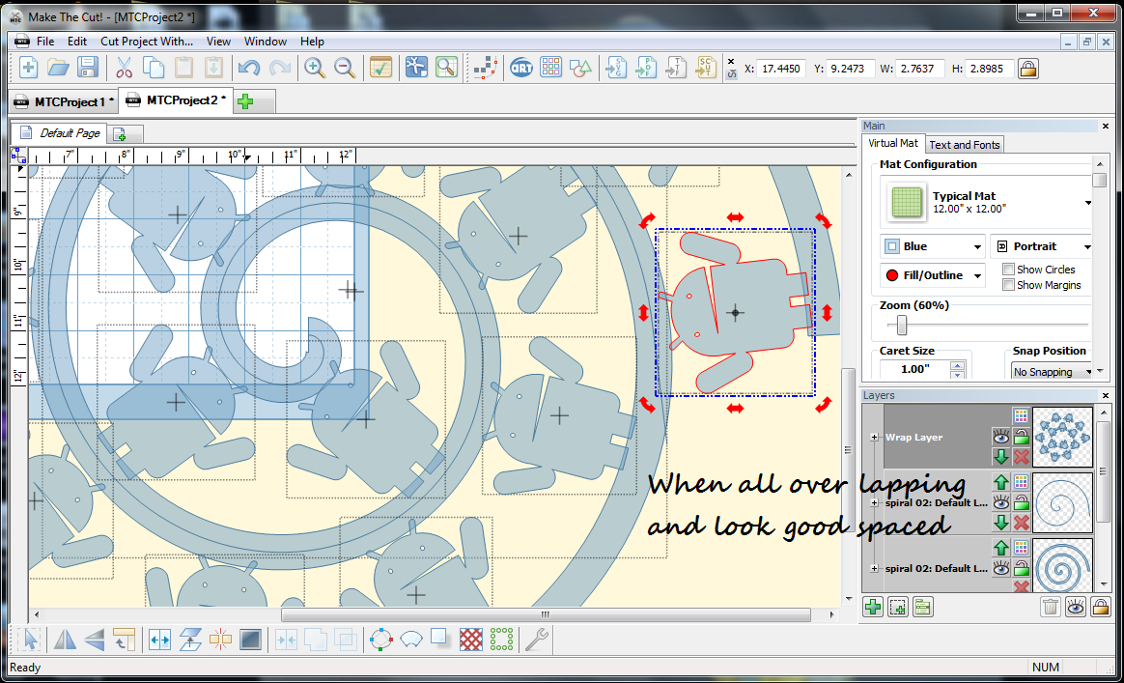1124x683 pixels.
Task: Import SCUT file icon
Action: pos(706,69)
